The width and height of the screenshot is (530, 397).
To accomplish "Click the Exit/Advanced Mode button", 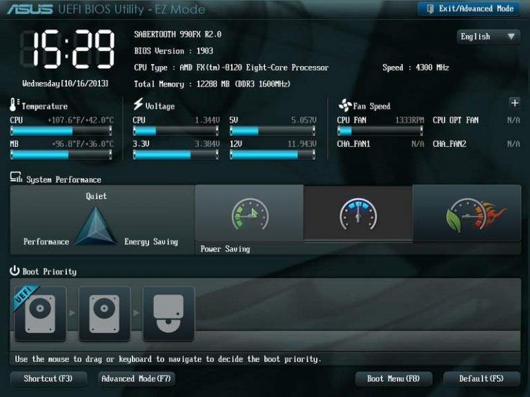I will pos(469,9).
